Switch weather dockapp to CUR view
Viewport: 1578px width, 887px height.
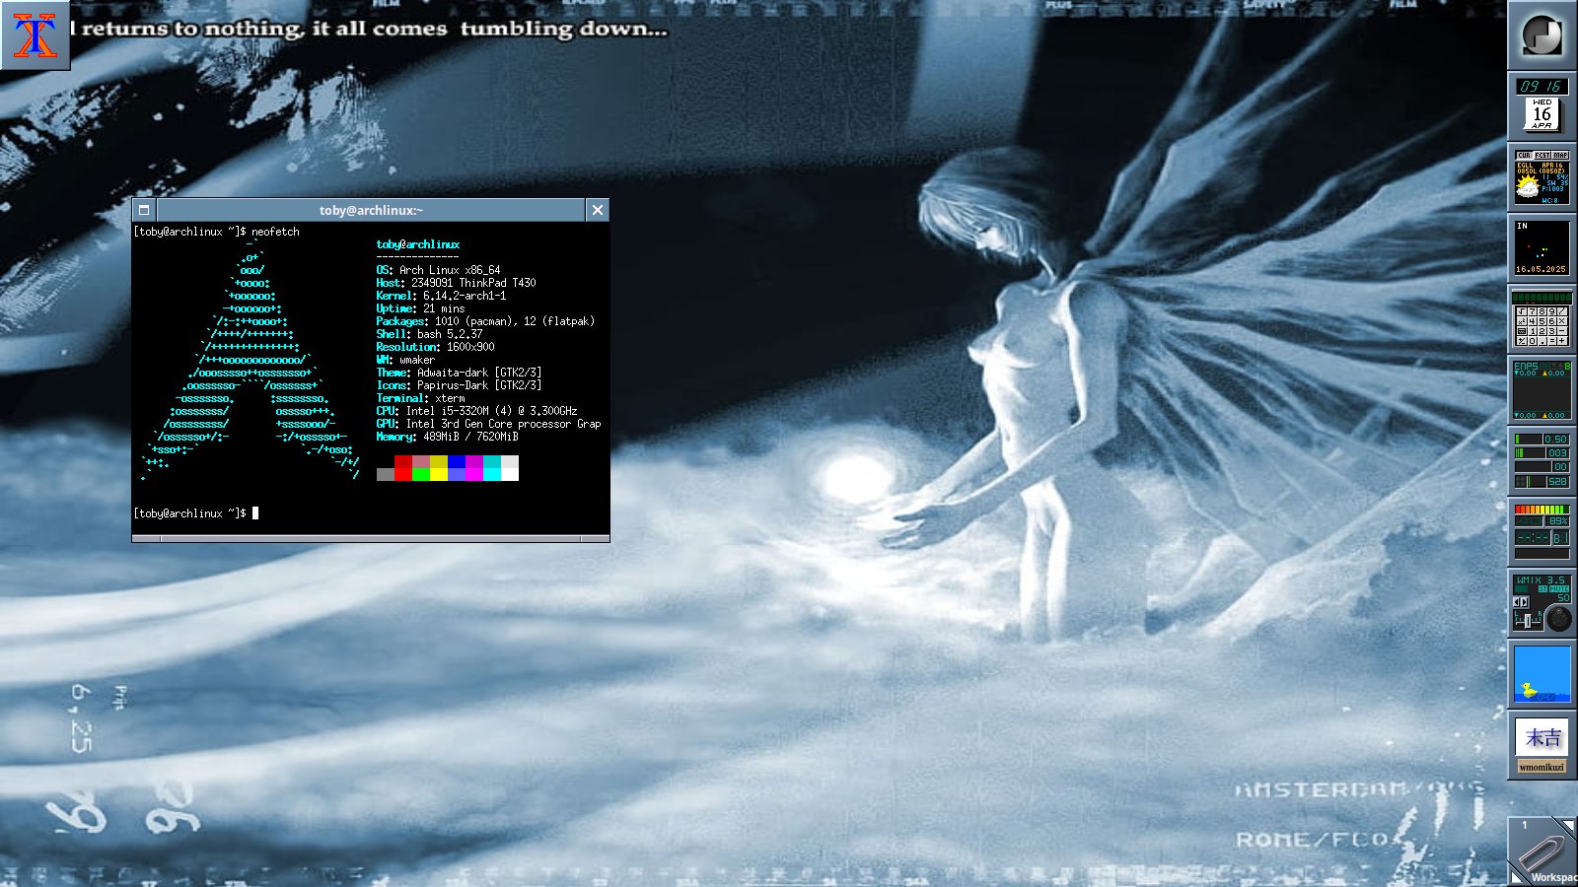(1525, 155)
